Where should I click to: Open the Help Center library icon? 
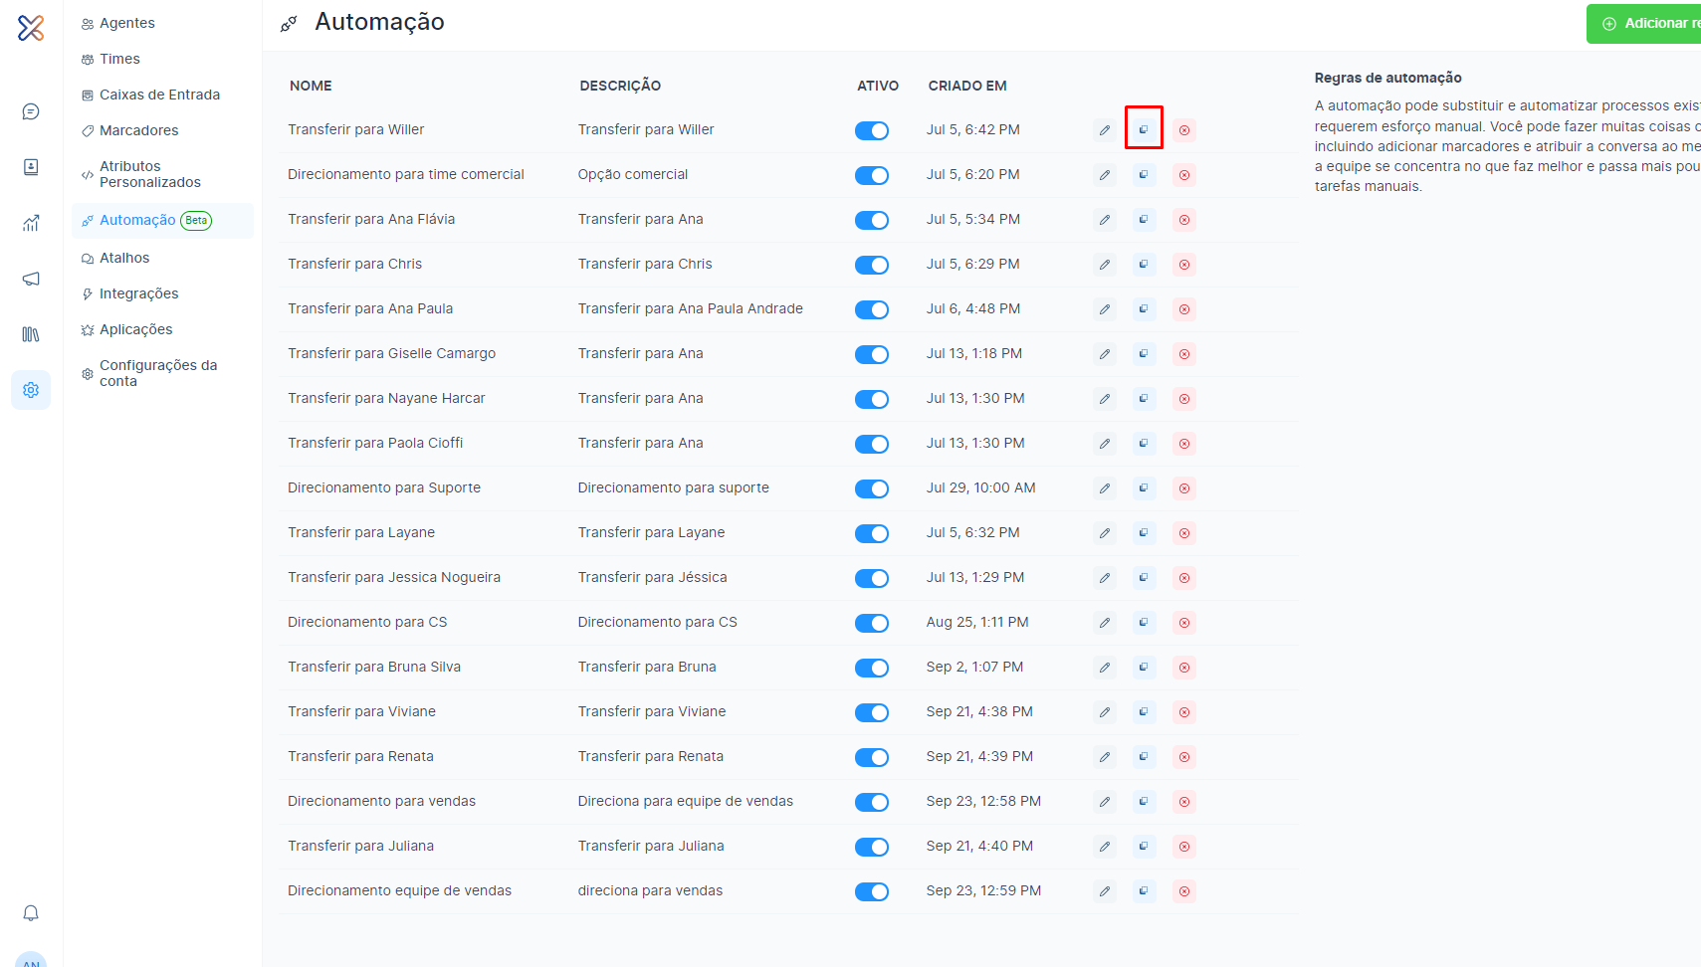(31, 334)
